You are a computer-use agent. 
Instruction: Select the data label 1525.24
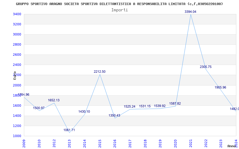point(130,107)
